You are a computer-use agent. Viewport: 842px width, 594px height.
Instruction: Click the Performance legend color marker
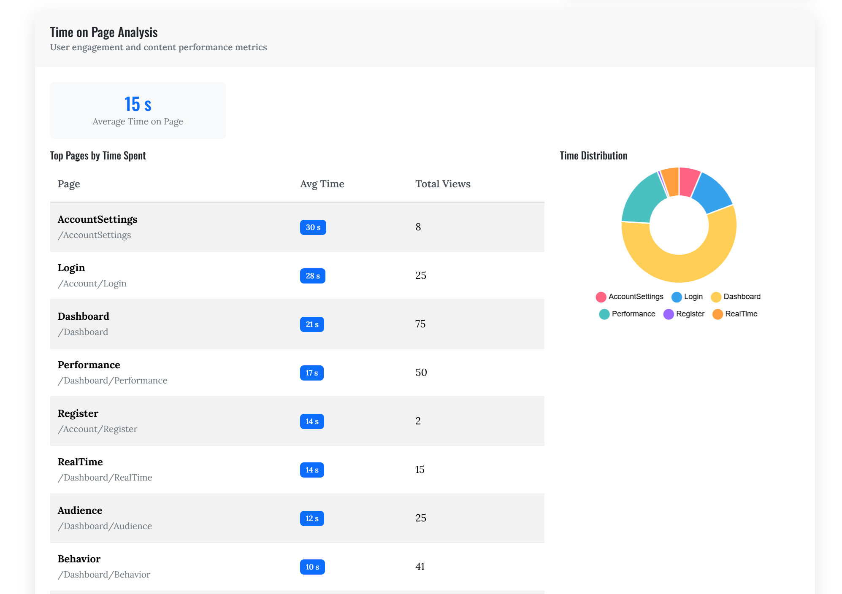(x=604, y=314)
